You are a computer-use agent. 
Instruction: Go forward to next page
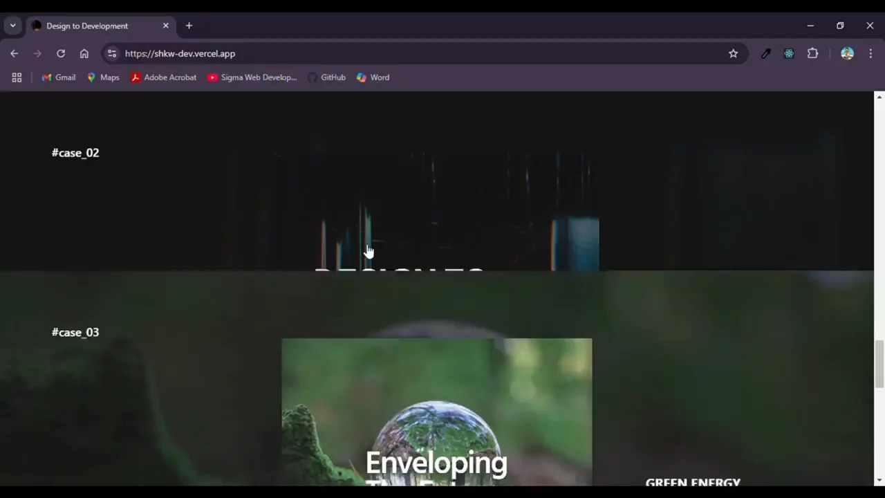pos(37,53)
